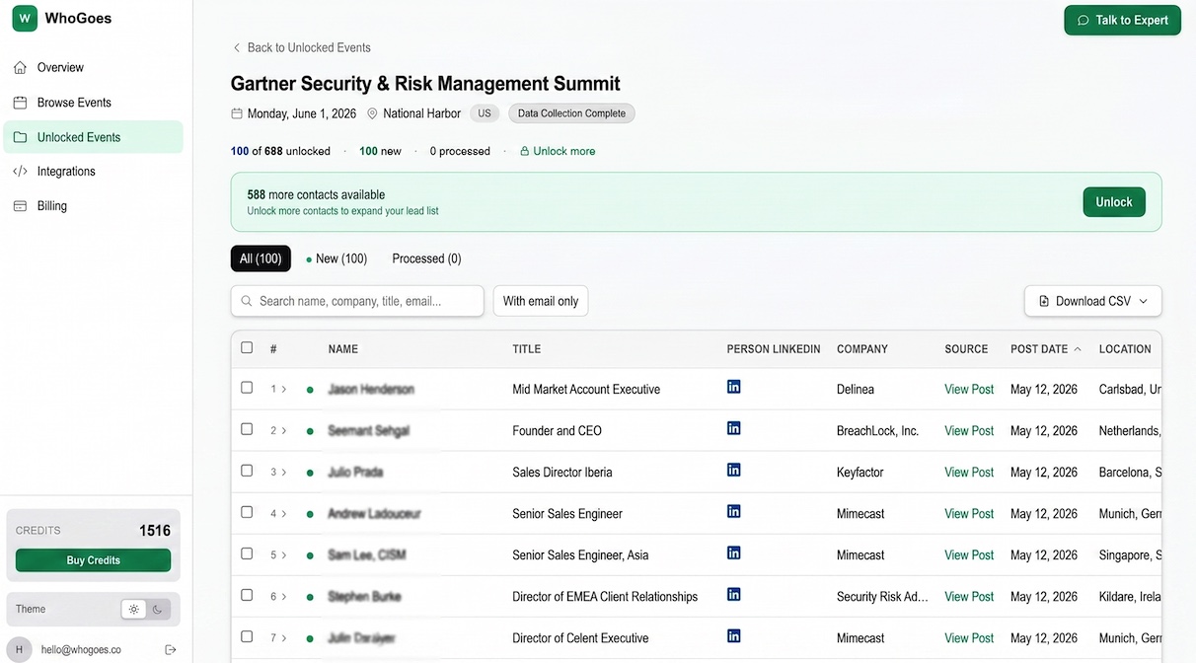View Post for Senior Sales Engineer, Asia row

click(969, 555)
